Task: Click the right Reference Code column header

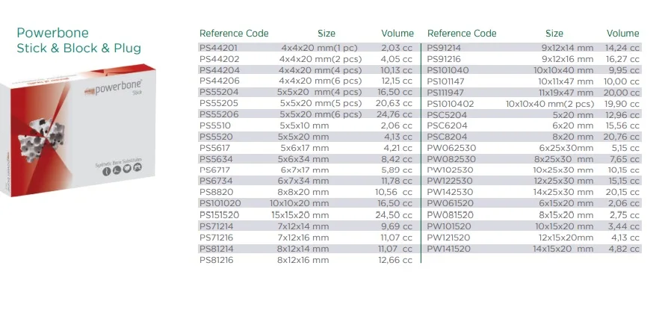Action: [x=462, y=33]
